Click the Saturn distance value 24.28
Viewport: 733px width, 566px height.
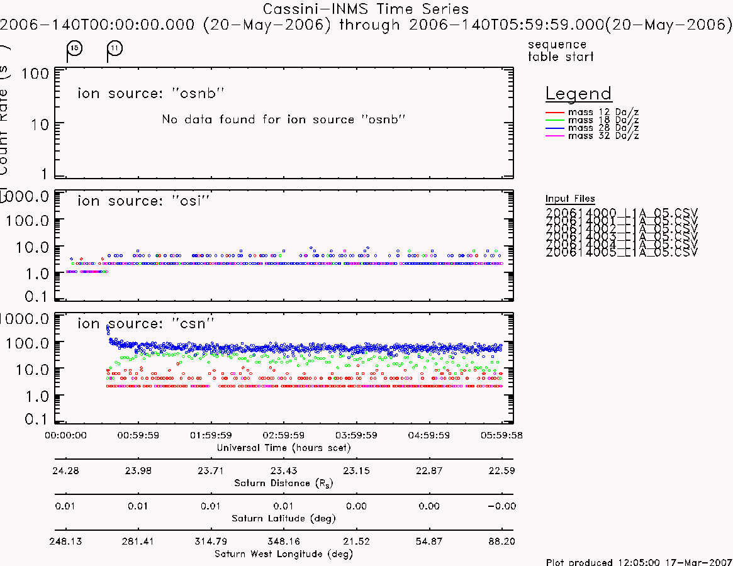(65, 470)
